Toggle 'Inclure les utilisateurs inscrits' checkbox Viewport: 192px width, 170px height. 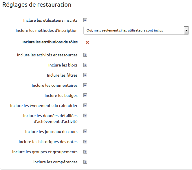85,20
